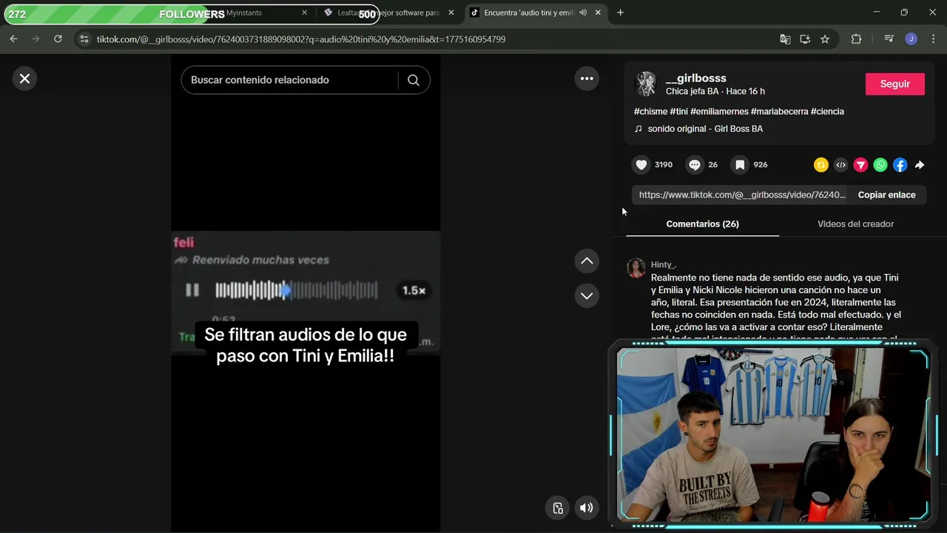Go to next video with down arrow
The width and height of the screenshot is (947, 533).
(587, 295)
